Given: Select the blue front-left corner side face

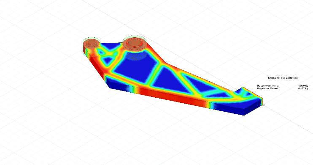Looking at the screenshot, I should [116, 83].
